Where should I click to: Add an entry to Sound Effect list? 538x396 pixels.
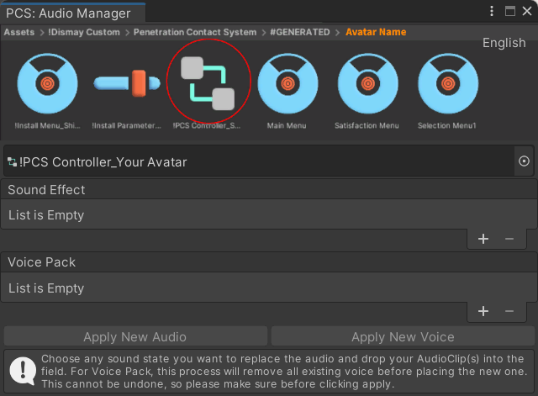click(483, 239)
